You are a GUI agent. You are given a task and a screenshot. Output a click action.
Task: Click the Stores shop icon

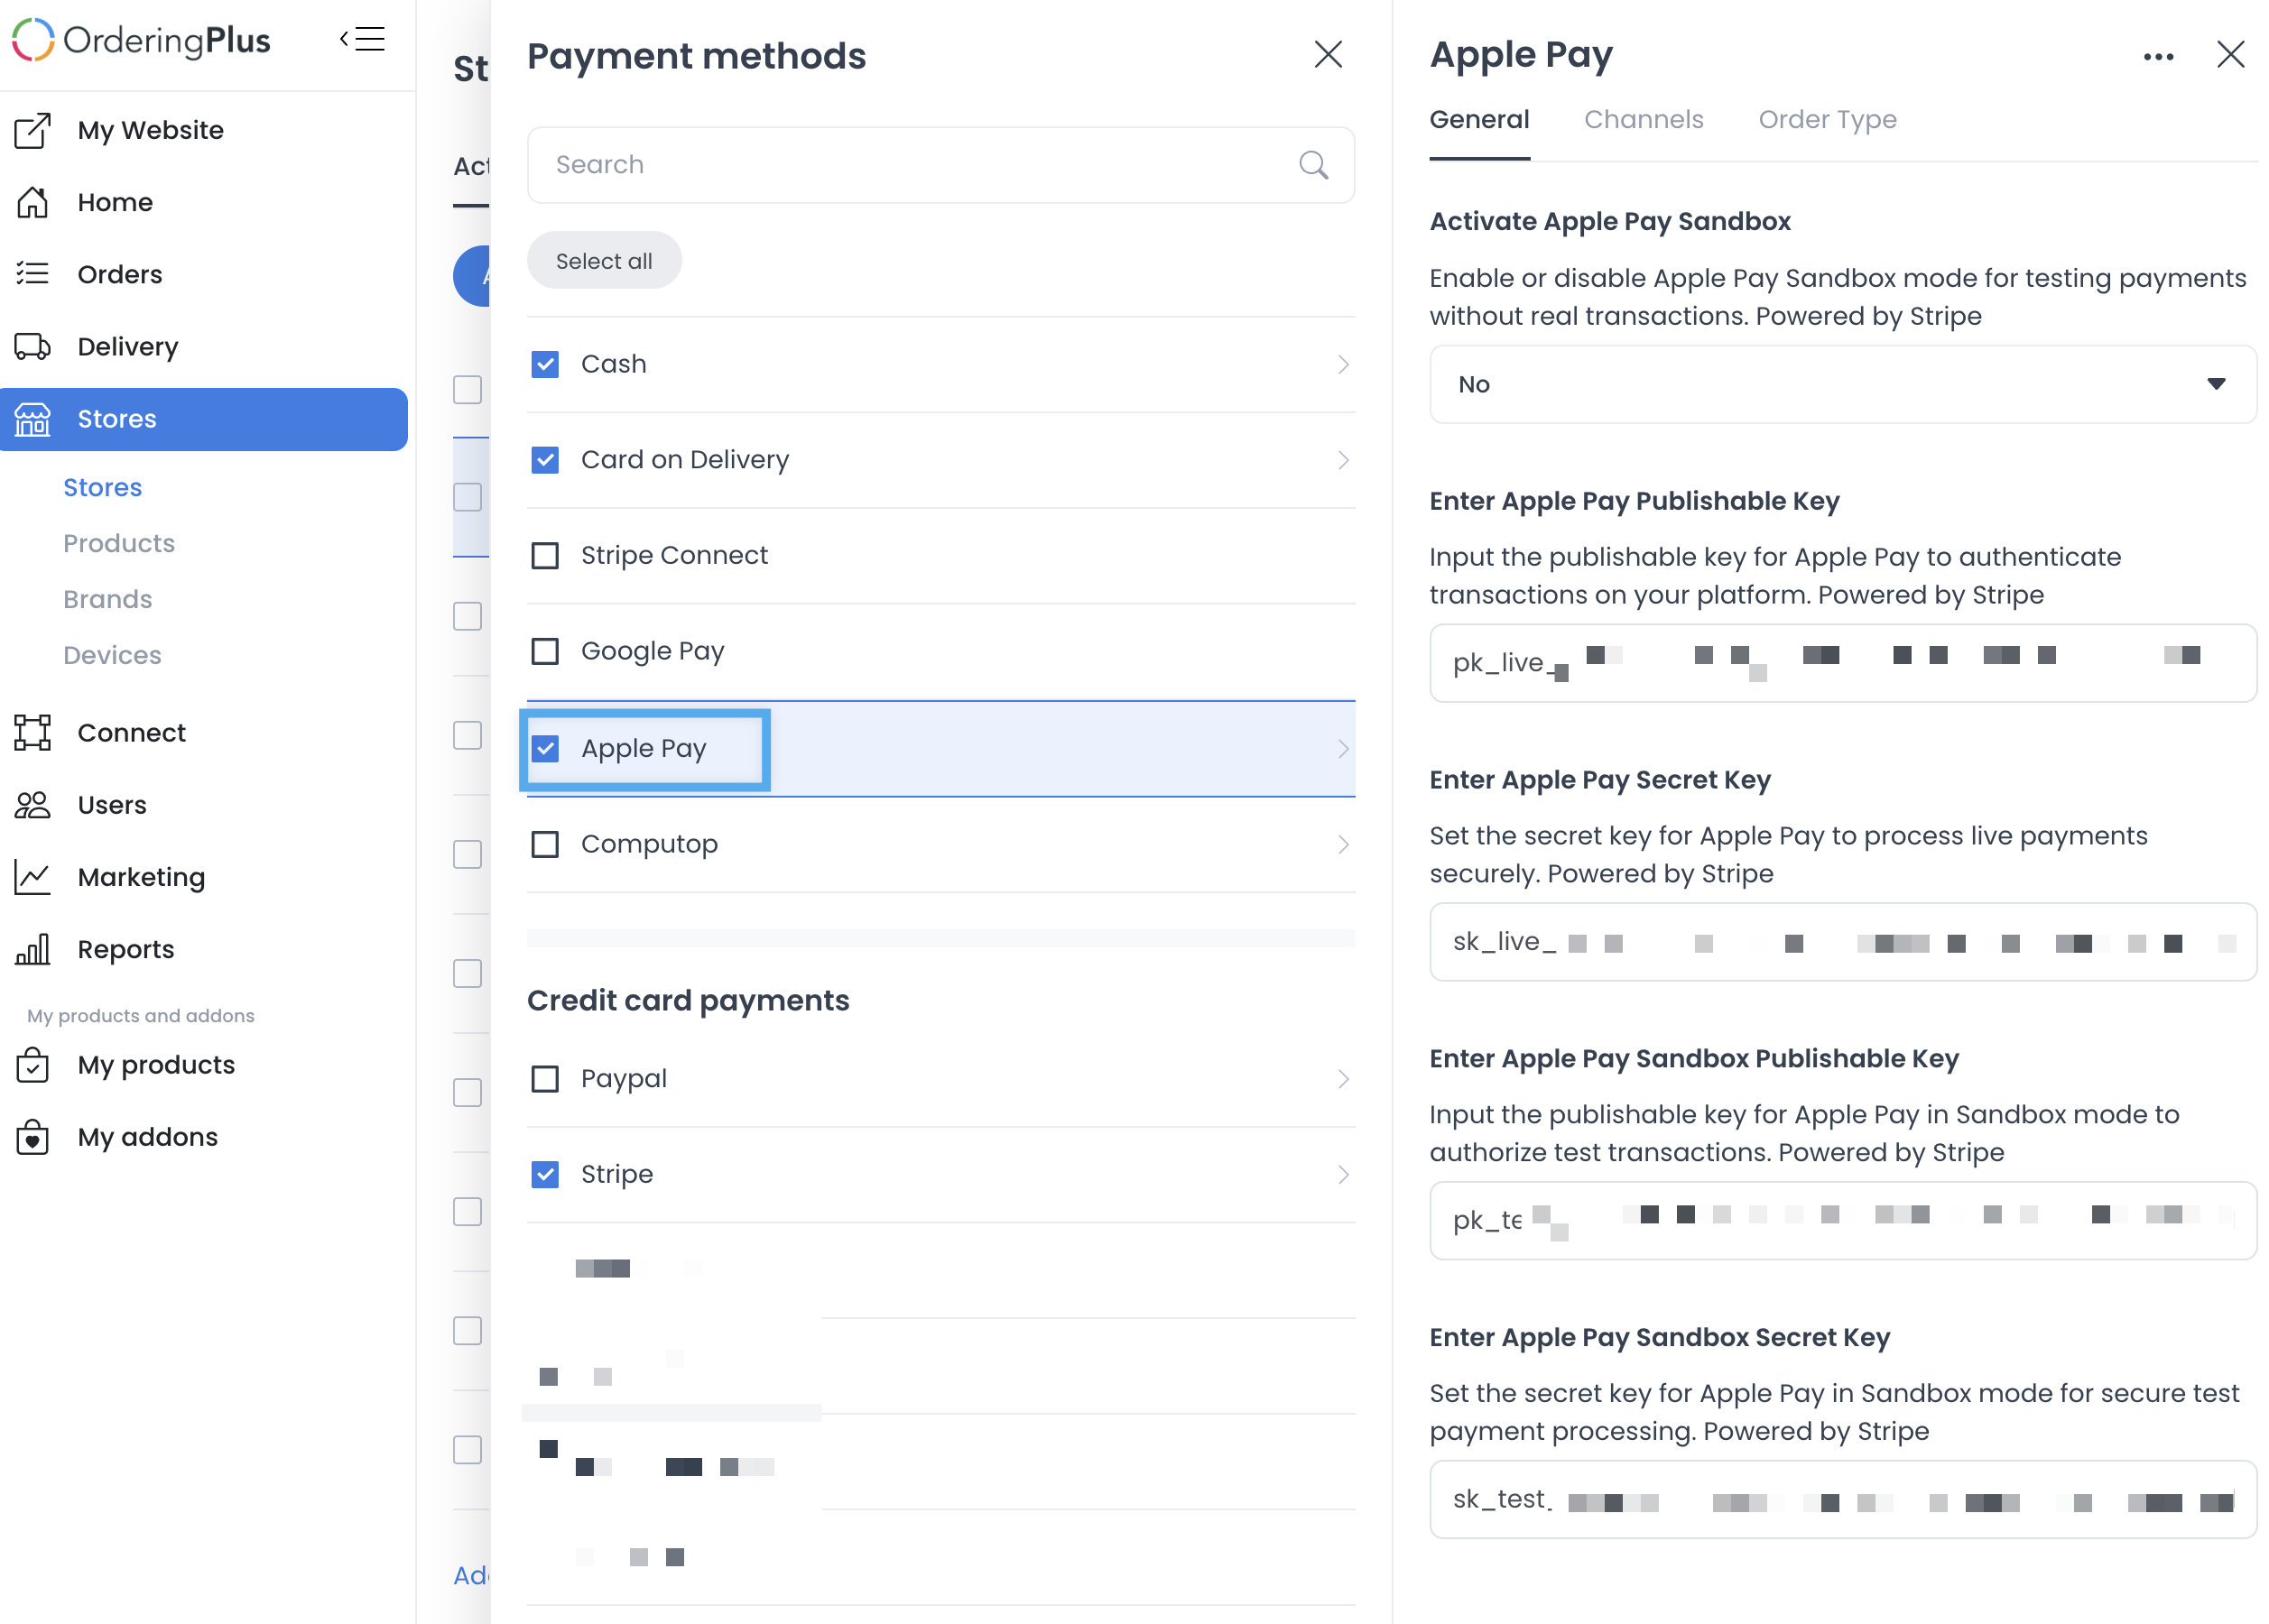coord(33,419)
